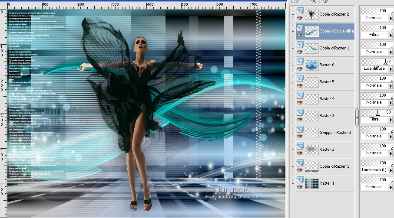
Task: Hide the Raster 6 layer via eye icon
Action: point(300,68)
